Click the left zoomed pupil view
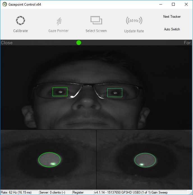Image resolution: width=193 pixels, height=195 pixels. pos(48,160)
